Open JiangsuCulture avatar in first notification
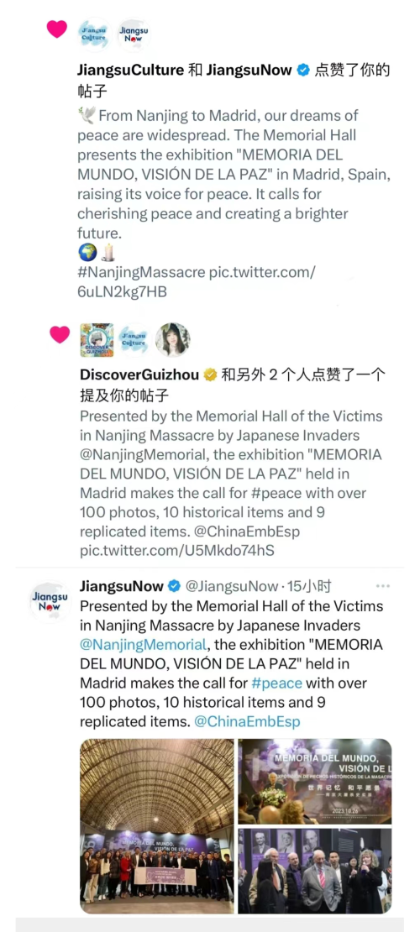The width and height of the screenshot is (420, 932). point(94,34)
